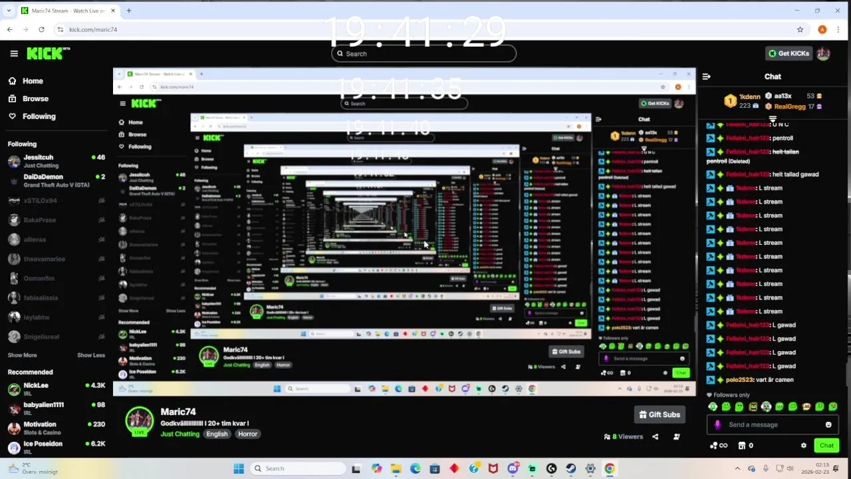Select offline channel fabiaalissia
Screen dimensions: 851x479
coord(56,298)
